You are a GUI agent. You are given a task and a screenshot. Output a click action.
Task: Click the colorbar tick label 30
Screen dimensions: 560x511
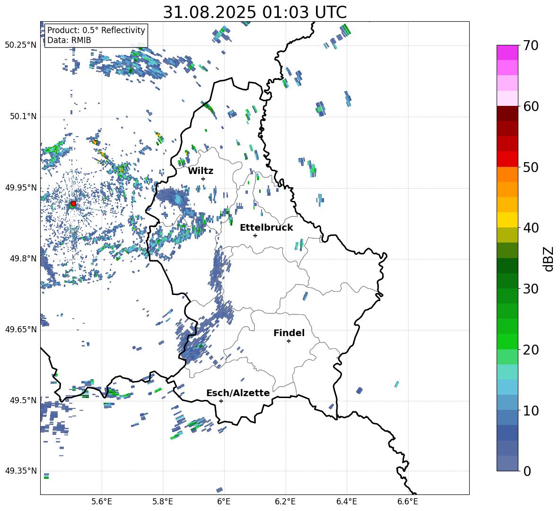(530, 289)
